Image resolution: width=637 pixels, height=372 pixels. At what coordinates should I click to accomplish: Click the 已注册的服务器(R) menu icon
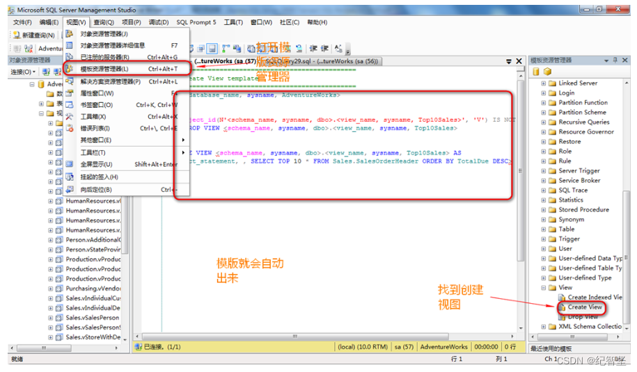(x=70, y=57)
